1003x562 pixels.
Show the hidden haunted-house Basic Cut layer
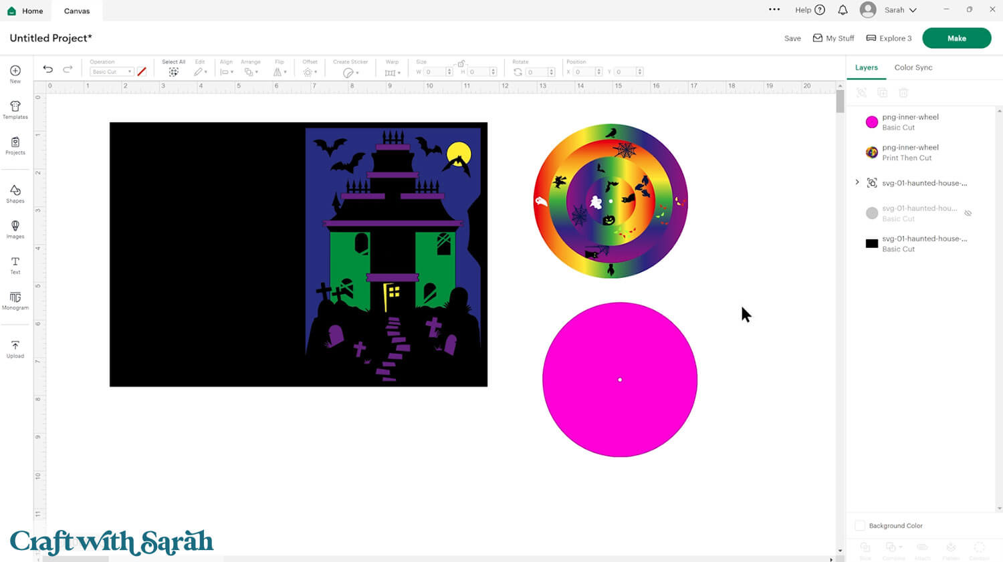968,213
